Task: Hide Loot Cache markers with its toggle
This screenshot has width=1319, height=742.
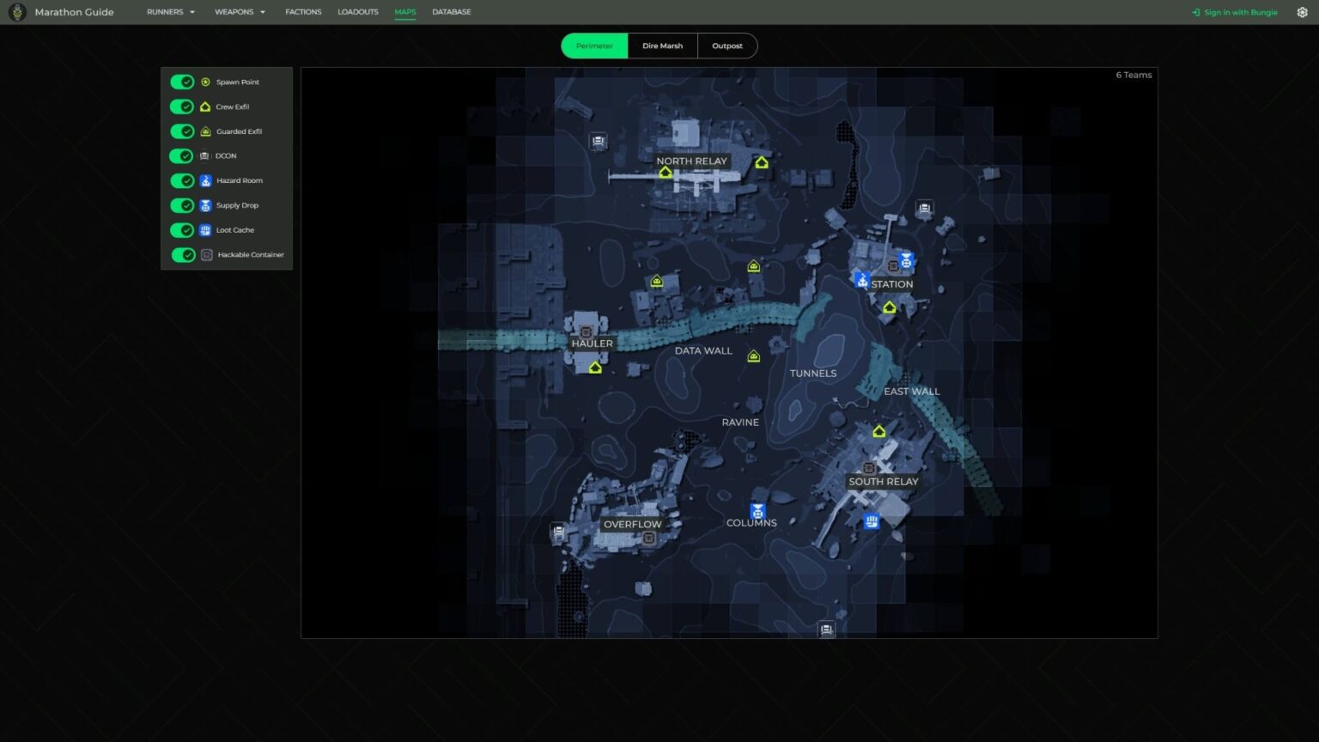Action: 182,230
